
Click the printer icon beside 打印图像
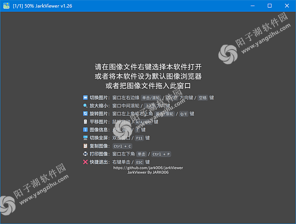click(x=85, y=154)
